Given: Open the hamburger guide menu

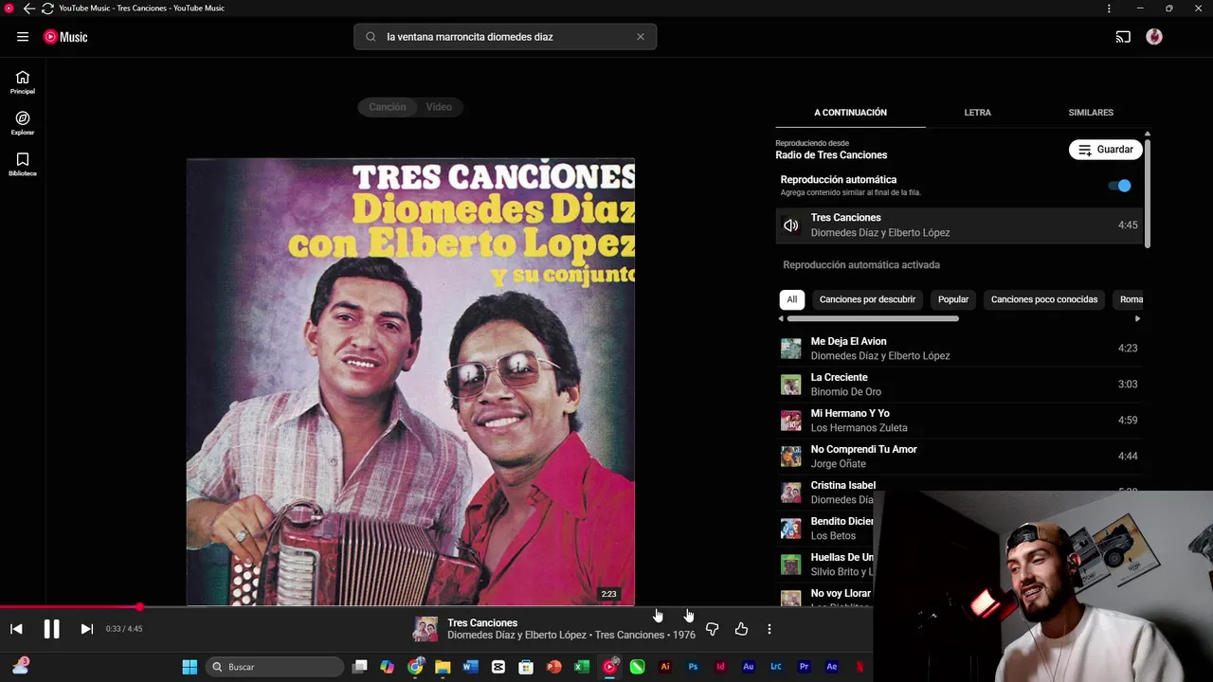Looking at the screenshot, I should click(23, 37).
